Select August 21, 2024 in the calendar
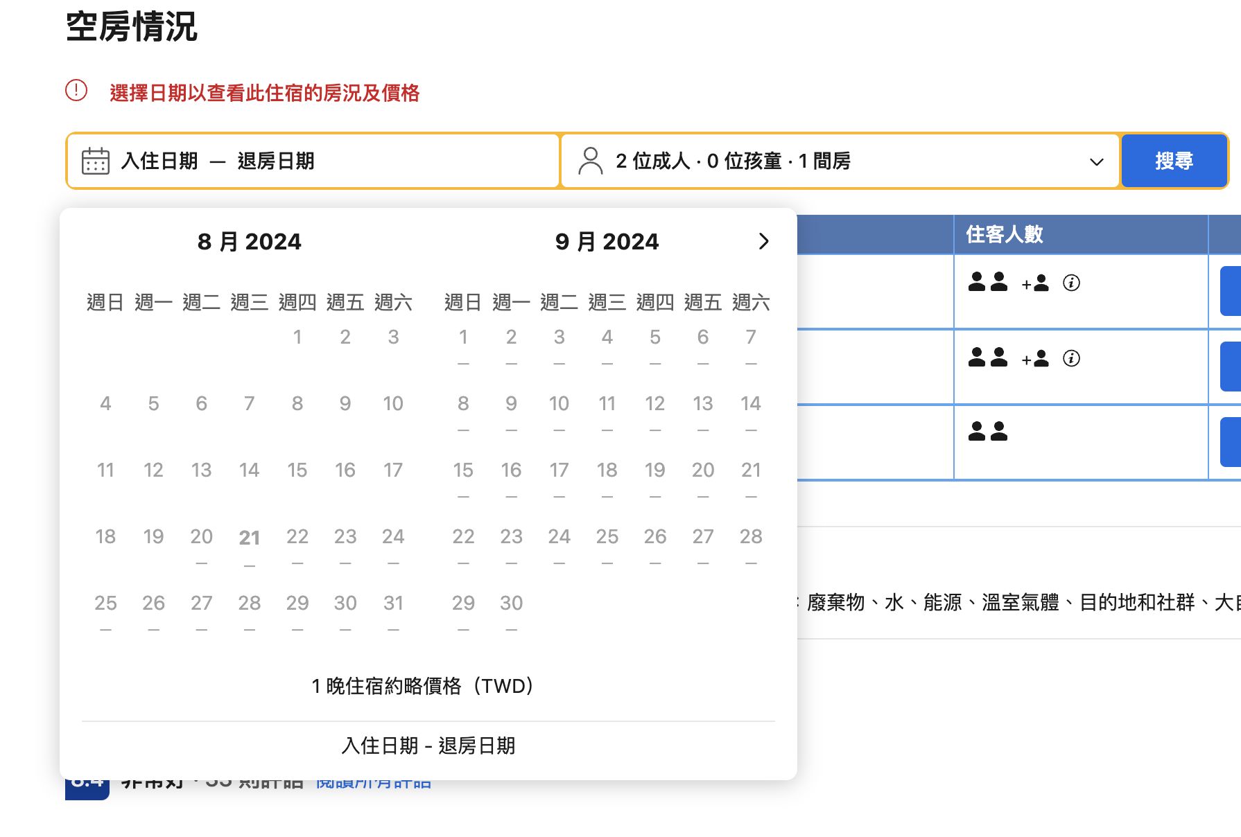The width and height of the screenshot is (1241, 837). (x=250, y=546)
